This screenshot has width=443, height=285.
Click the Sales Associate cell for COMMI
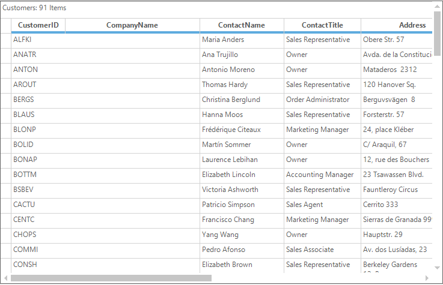coord(322,250)
